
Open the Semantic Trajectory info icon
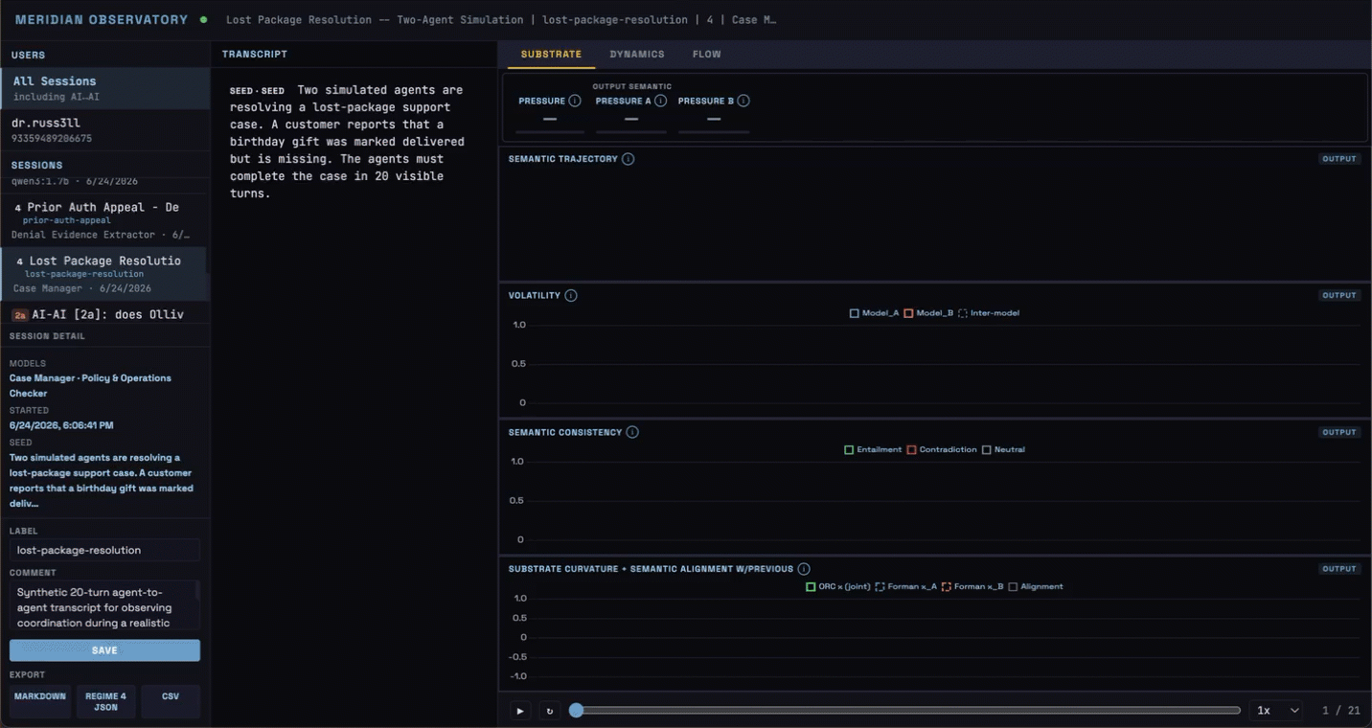(628, 159)
